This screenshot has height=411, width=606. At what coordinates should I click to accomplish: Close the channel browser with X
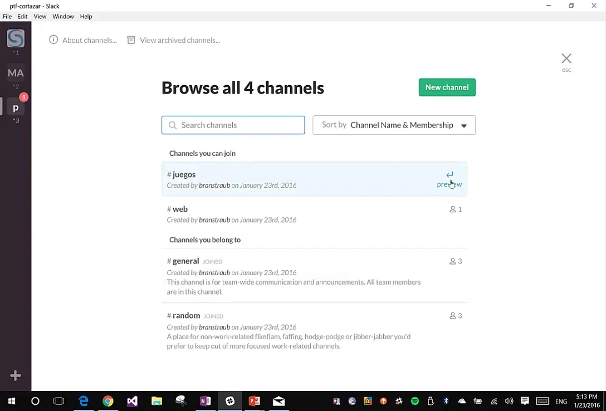pyautogui.click(x=566, y=58)
